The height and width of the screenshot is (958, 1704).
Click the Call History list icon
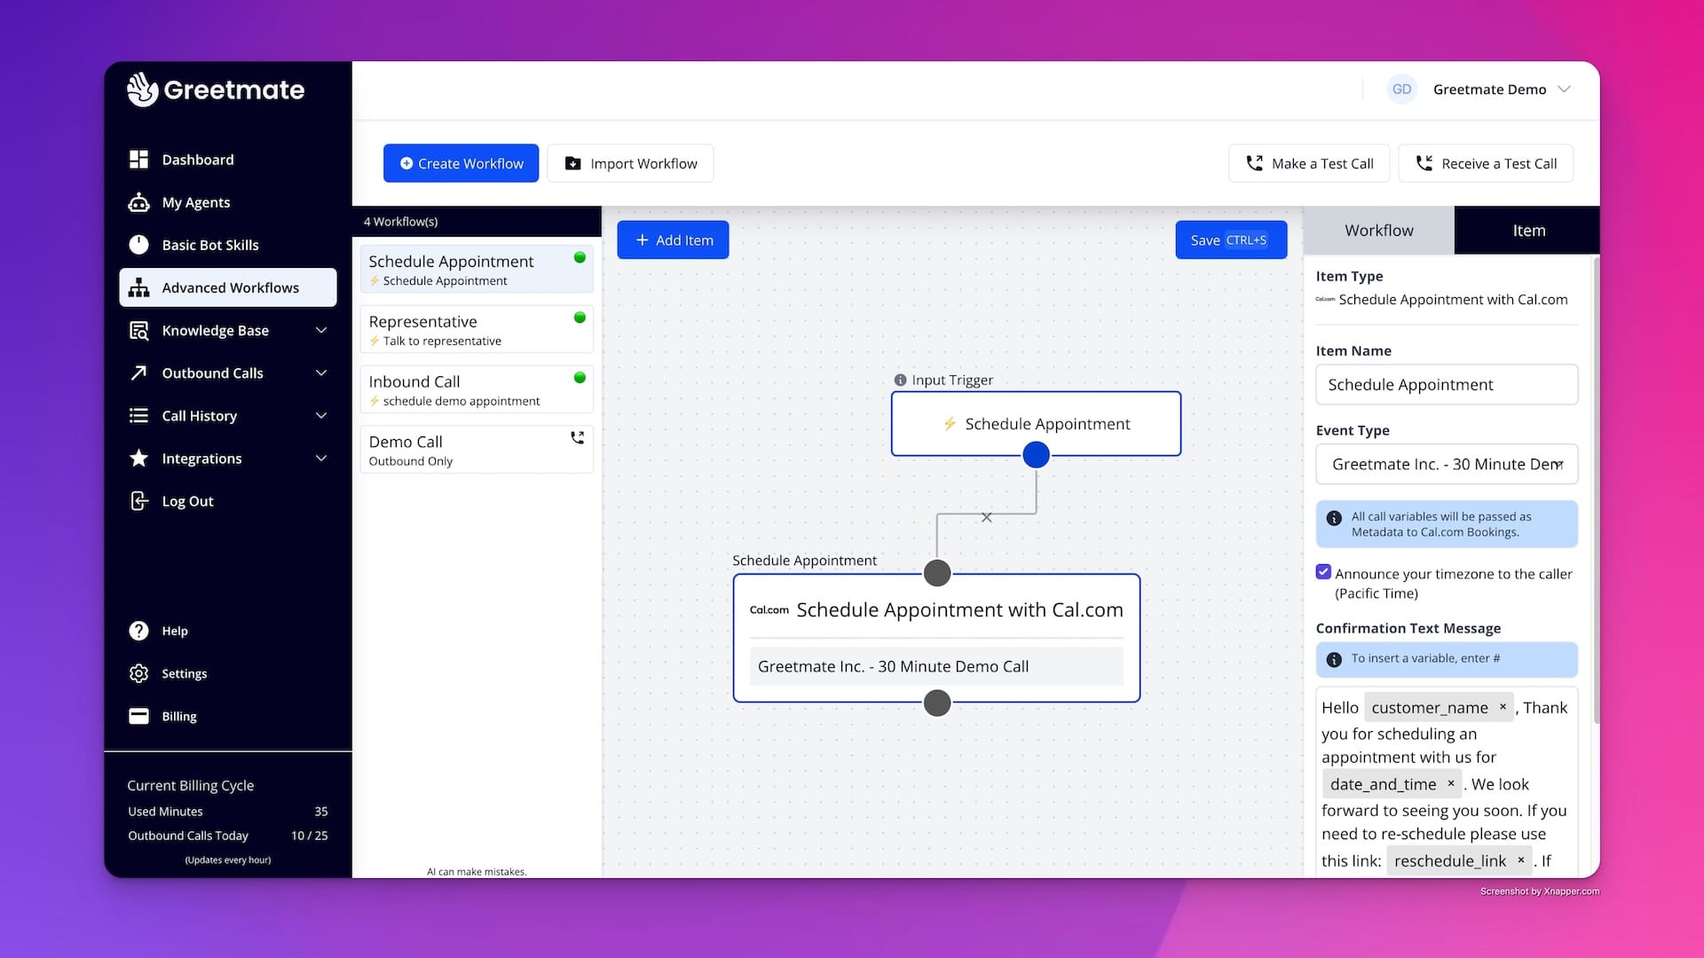tap(139, 415)
